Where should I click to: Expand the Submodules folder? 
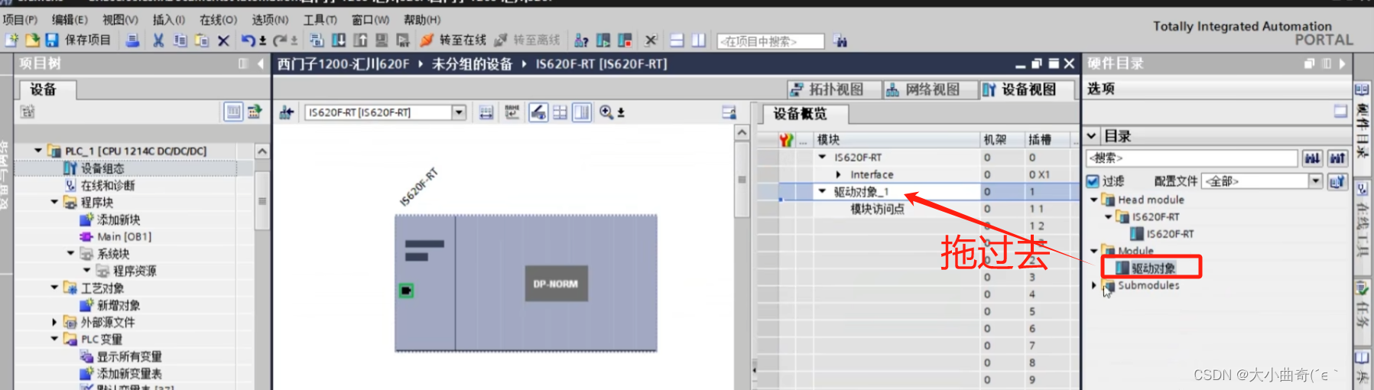1094,285
